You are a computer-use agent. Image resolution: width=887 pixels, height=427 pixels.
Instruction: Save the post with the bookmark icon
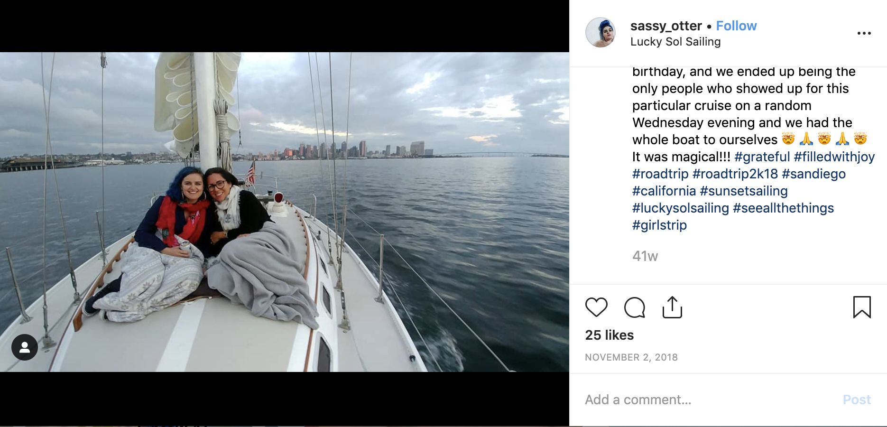tap(862, 307)
